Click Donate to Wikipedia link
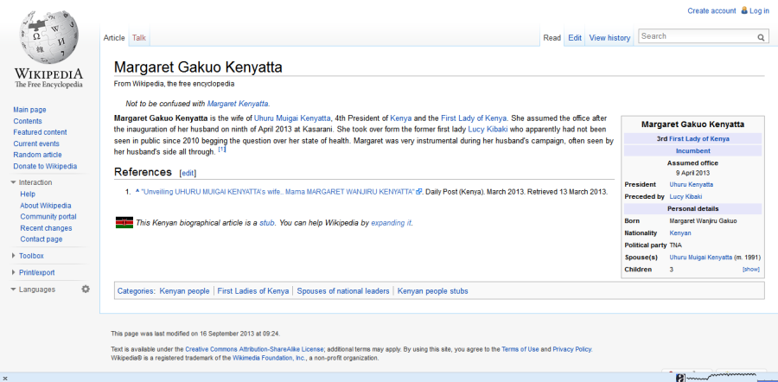The height and width of the screenshot is (382, 778). pyautogui.click(x=45, y=166)
